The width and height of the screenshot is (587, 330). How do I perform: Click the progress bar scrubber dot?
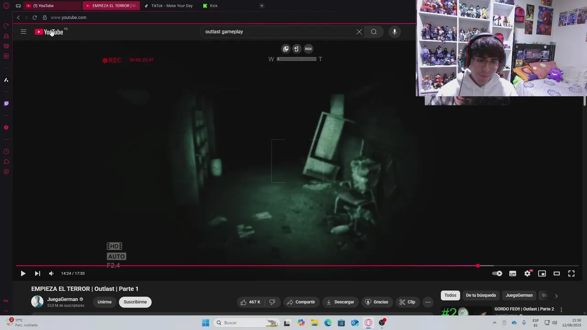pos(478,266)
